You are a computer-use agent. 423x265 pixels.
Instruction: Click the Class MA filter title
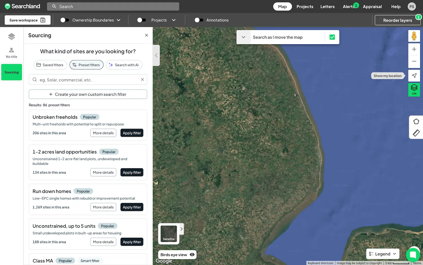43,261
